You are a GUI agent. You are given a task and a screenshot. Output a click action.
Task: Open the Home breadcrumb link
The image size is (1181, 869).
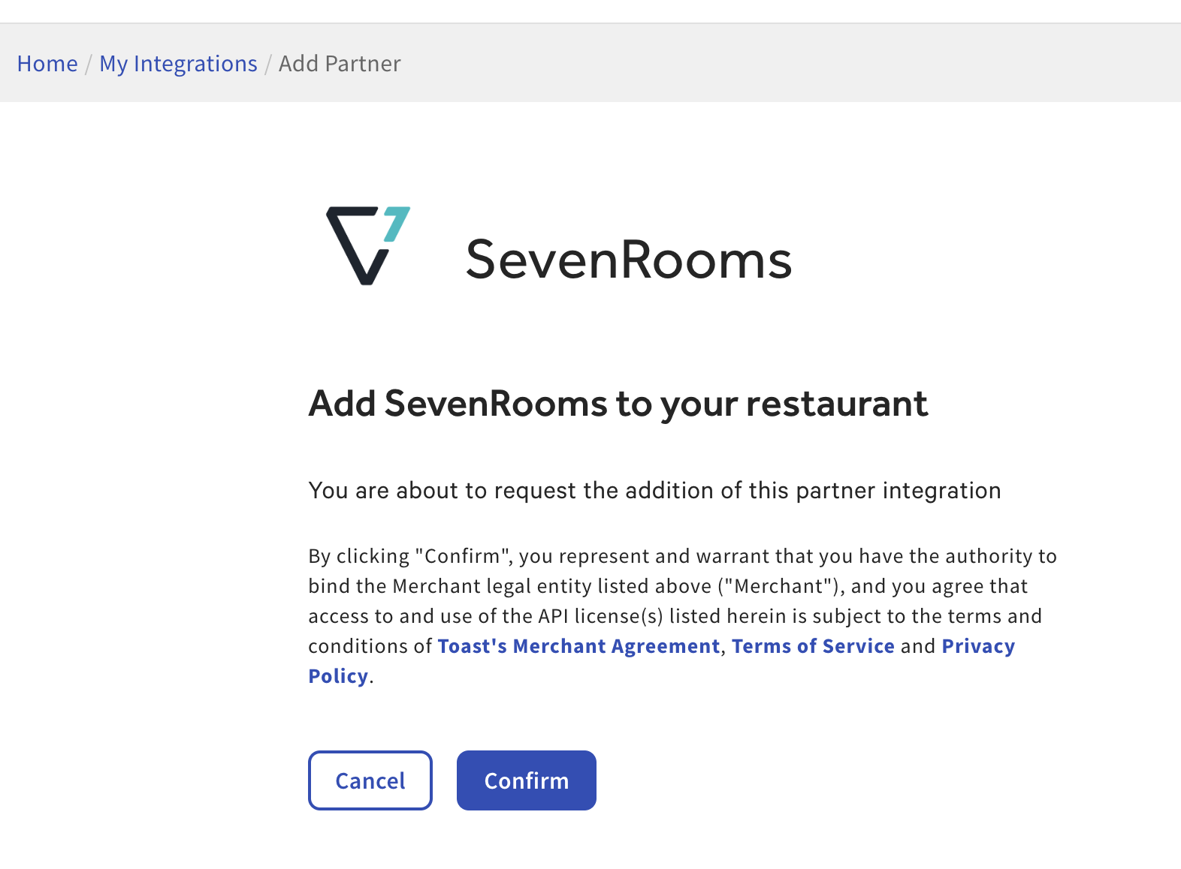point(47,64)
